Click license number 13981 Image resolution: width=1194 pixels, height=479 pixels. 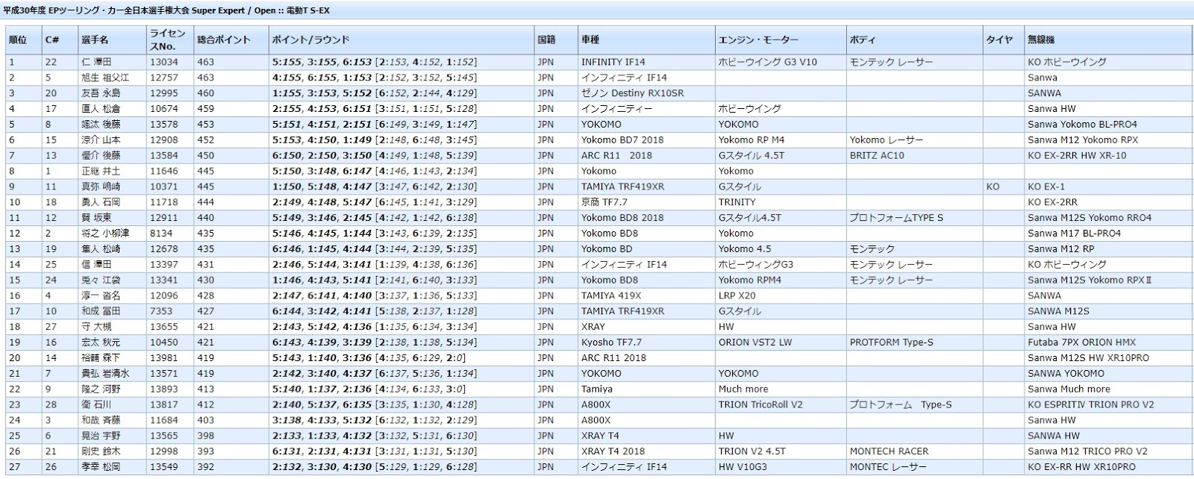[164, 358]
